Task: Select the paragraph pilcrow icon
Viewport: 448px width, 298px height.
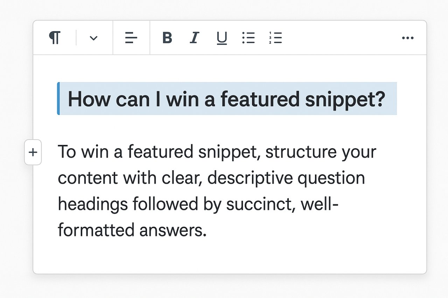Action: pos(54,38)
